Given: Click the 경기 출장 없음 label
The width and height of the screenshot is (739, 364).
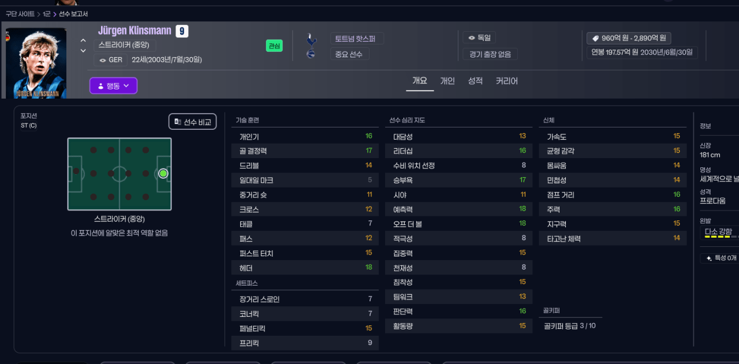Looking at the screenshot, I should pyautogui.click(x=490, y=54).
